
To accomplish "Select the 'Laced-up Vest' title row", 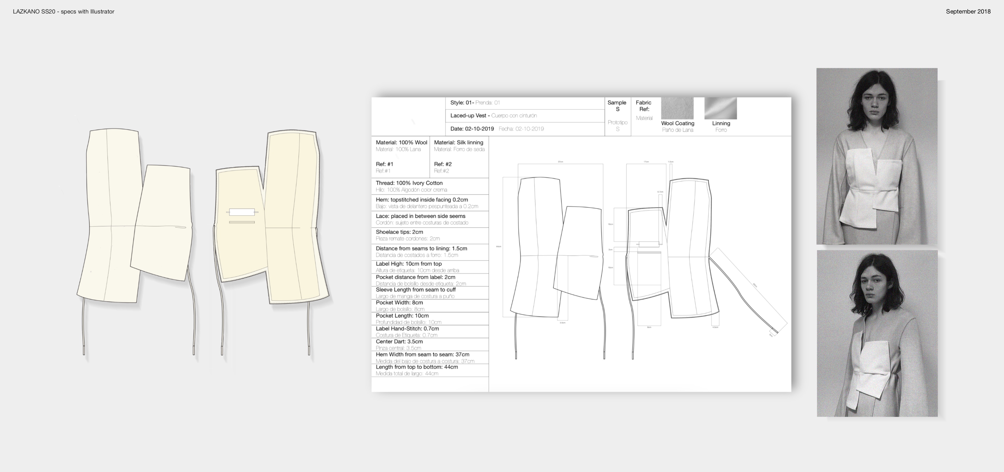I will [525, 116].
